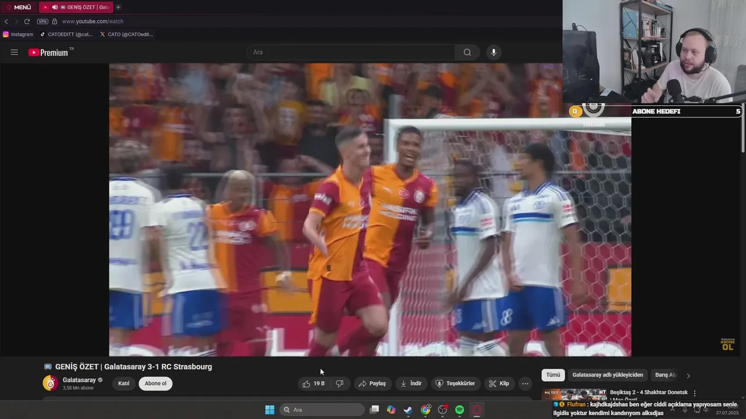
Task: Like the video (19 B)
Action: coord(314,384)
